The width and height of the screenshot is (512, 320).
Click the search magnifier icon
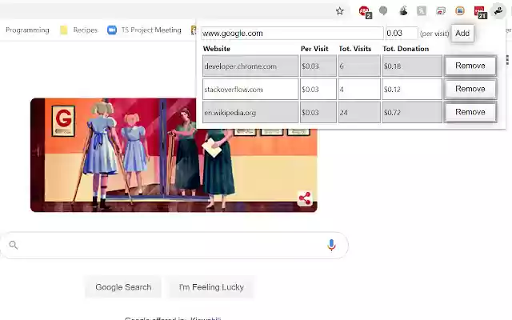14,245
